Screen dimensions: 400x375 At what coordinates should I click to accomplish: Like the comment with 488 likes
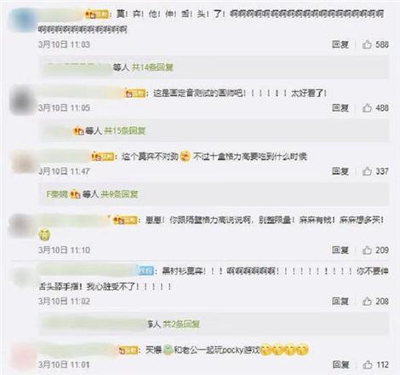pyautogui.click(x=367, y=107)
